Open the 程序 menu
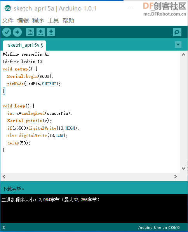The width and height of the screenshot is (188, 232). (x=38, y=20)
